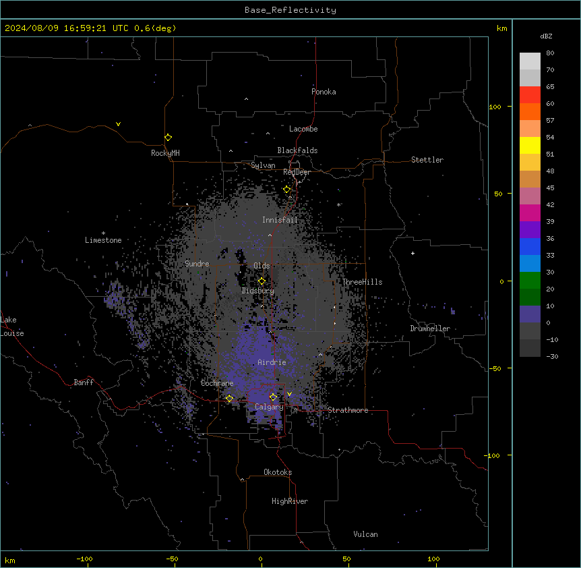Screen dimensions: 581x568
Task: Click the Stettler city label
Action: point(427,160)
